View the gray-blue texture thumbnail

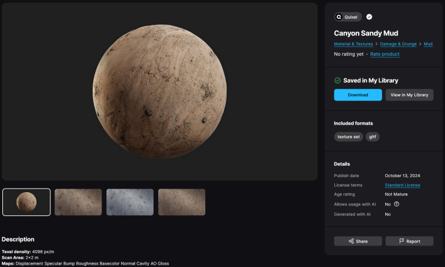pyautogui.click(x=130, y=202)
